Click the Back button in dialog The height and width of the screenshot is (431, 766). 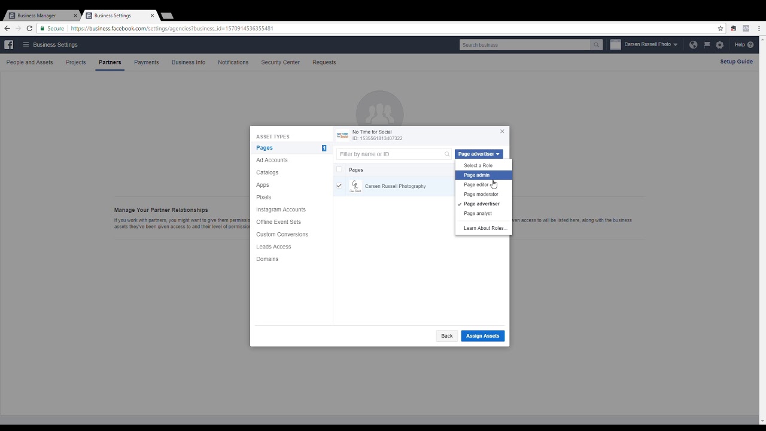[x=447, y=336]
